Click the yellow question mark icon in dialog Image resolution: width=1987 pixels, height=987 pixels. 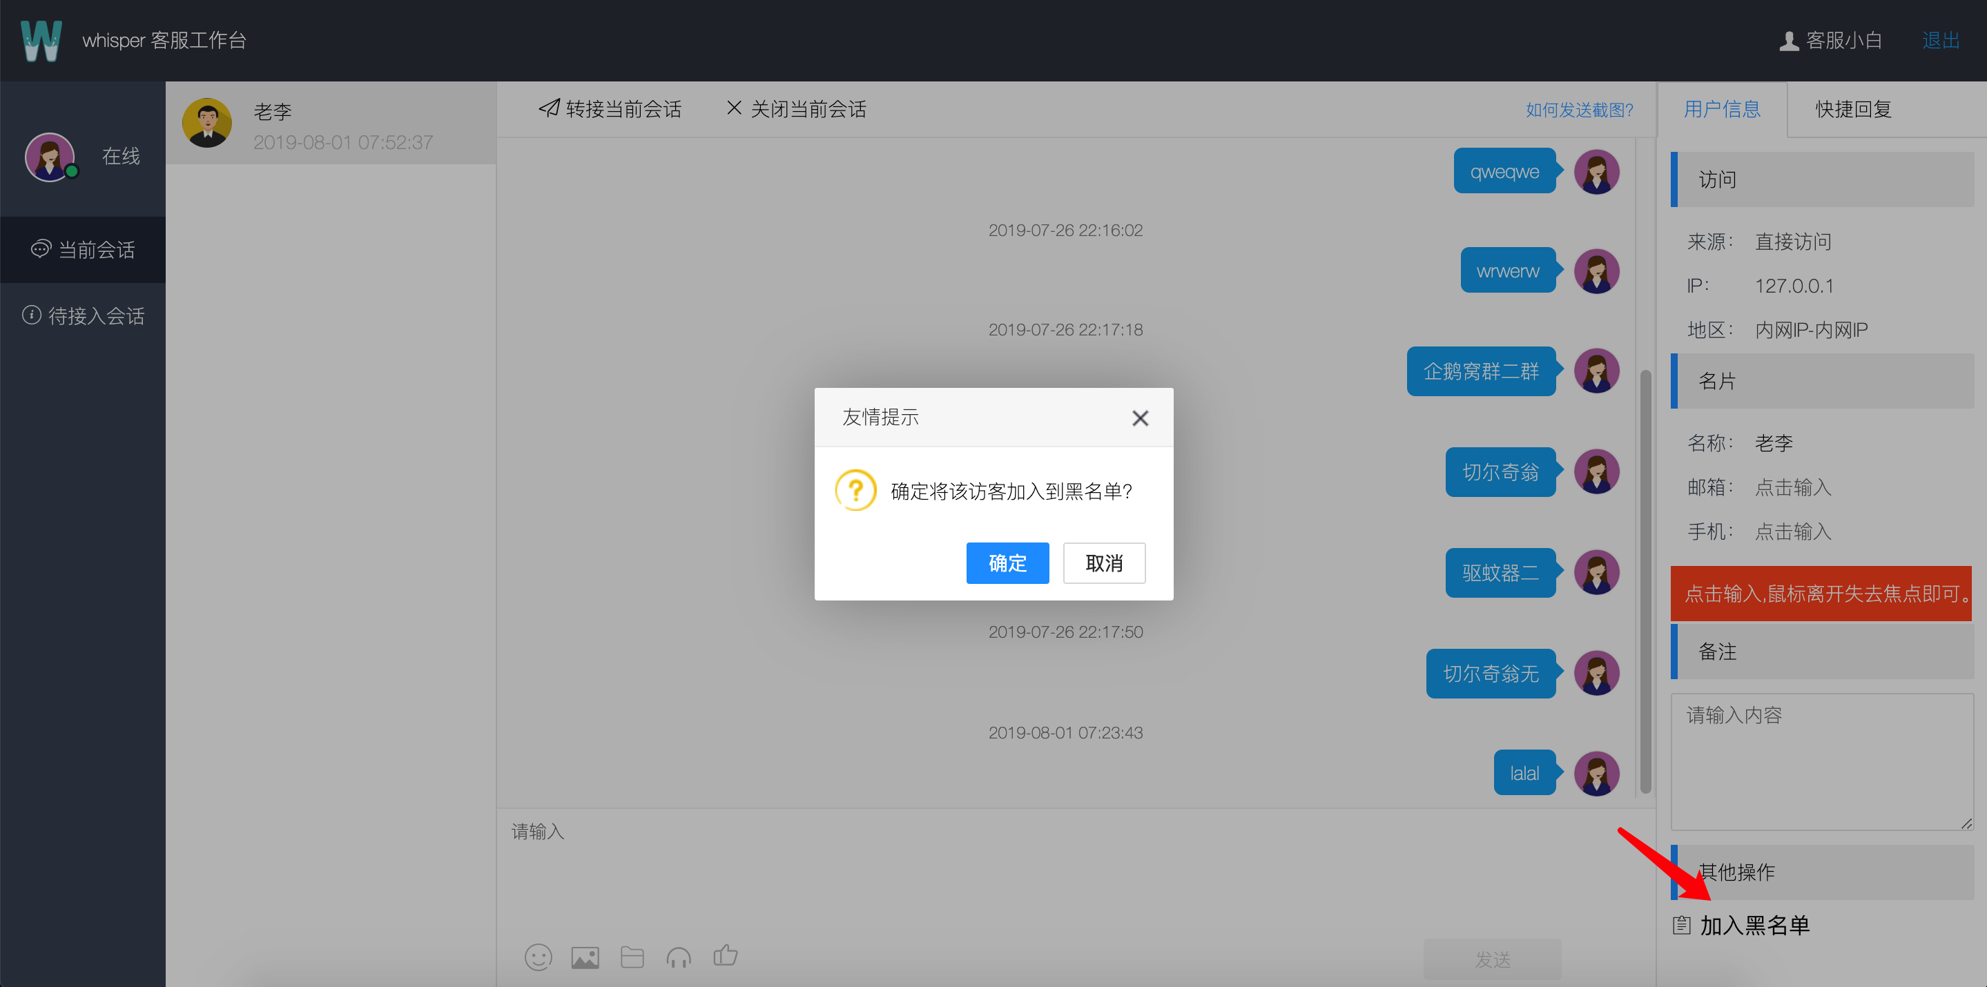point(855,491)
